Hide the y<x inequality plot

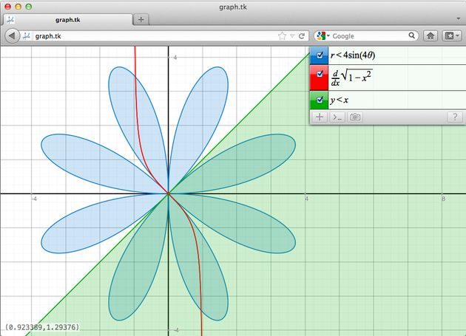tap(319, 100)
